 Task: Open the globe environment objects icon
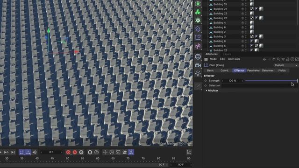tap(198, 56)
